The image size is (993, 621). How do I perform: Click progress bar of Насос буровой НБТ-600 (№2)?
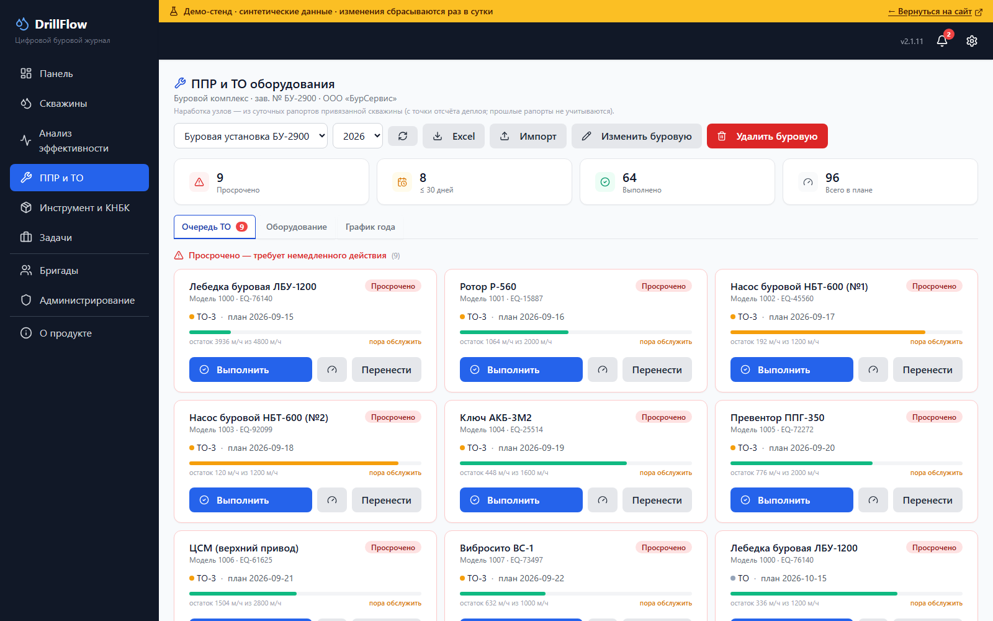(x=305, y=463)
